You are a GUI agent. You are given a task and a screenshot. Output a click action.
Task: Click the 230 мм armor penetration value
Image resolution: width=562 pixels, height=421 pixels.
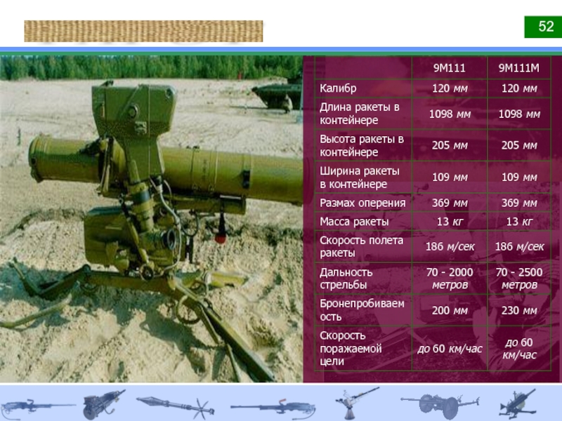[519, 310]
